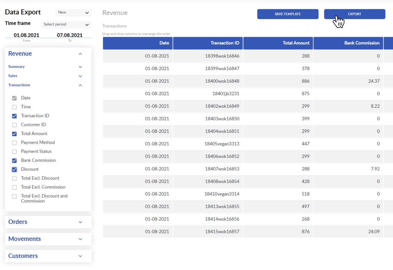
Task: Collapse the Transactions subsection
Action: click(x=80, y=85)
